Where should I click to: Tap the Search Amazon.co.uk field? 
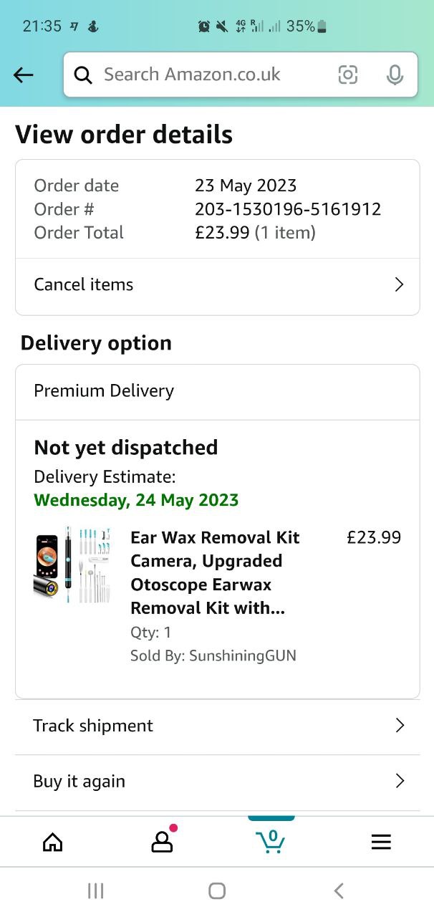tap(208, 75)
